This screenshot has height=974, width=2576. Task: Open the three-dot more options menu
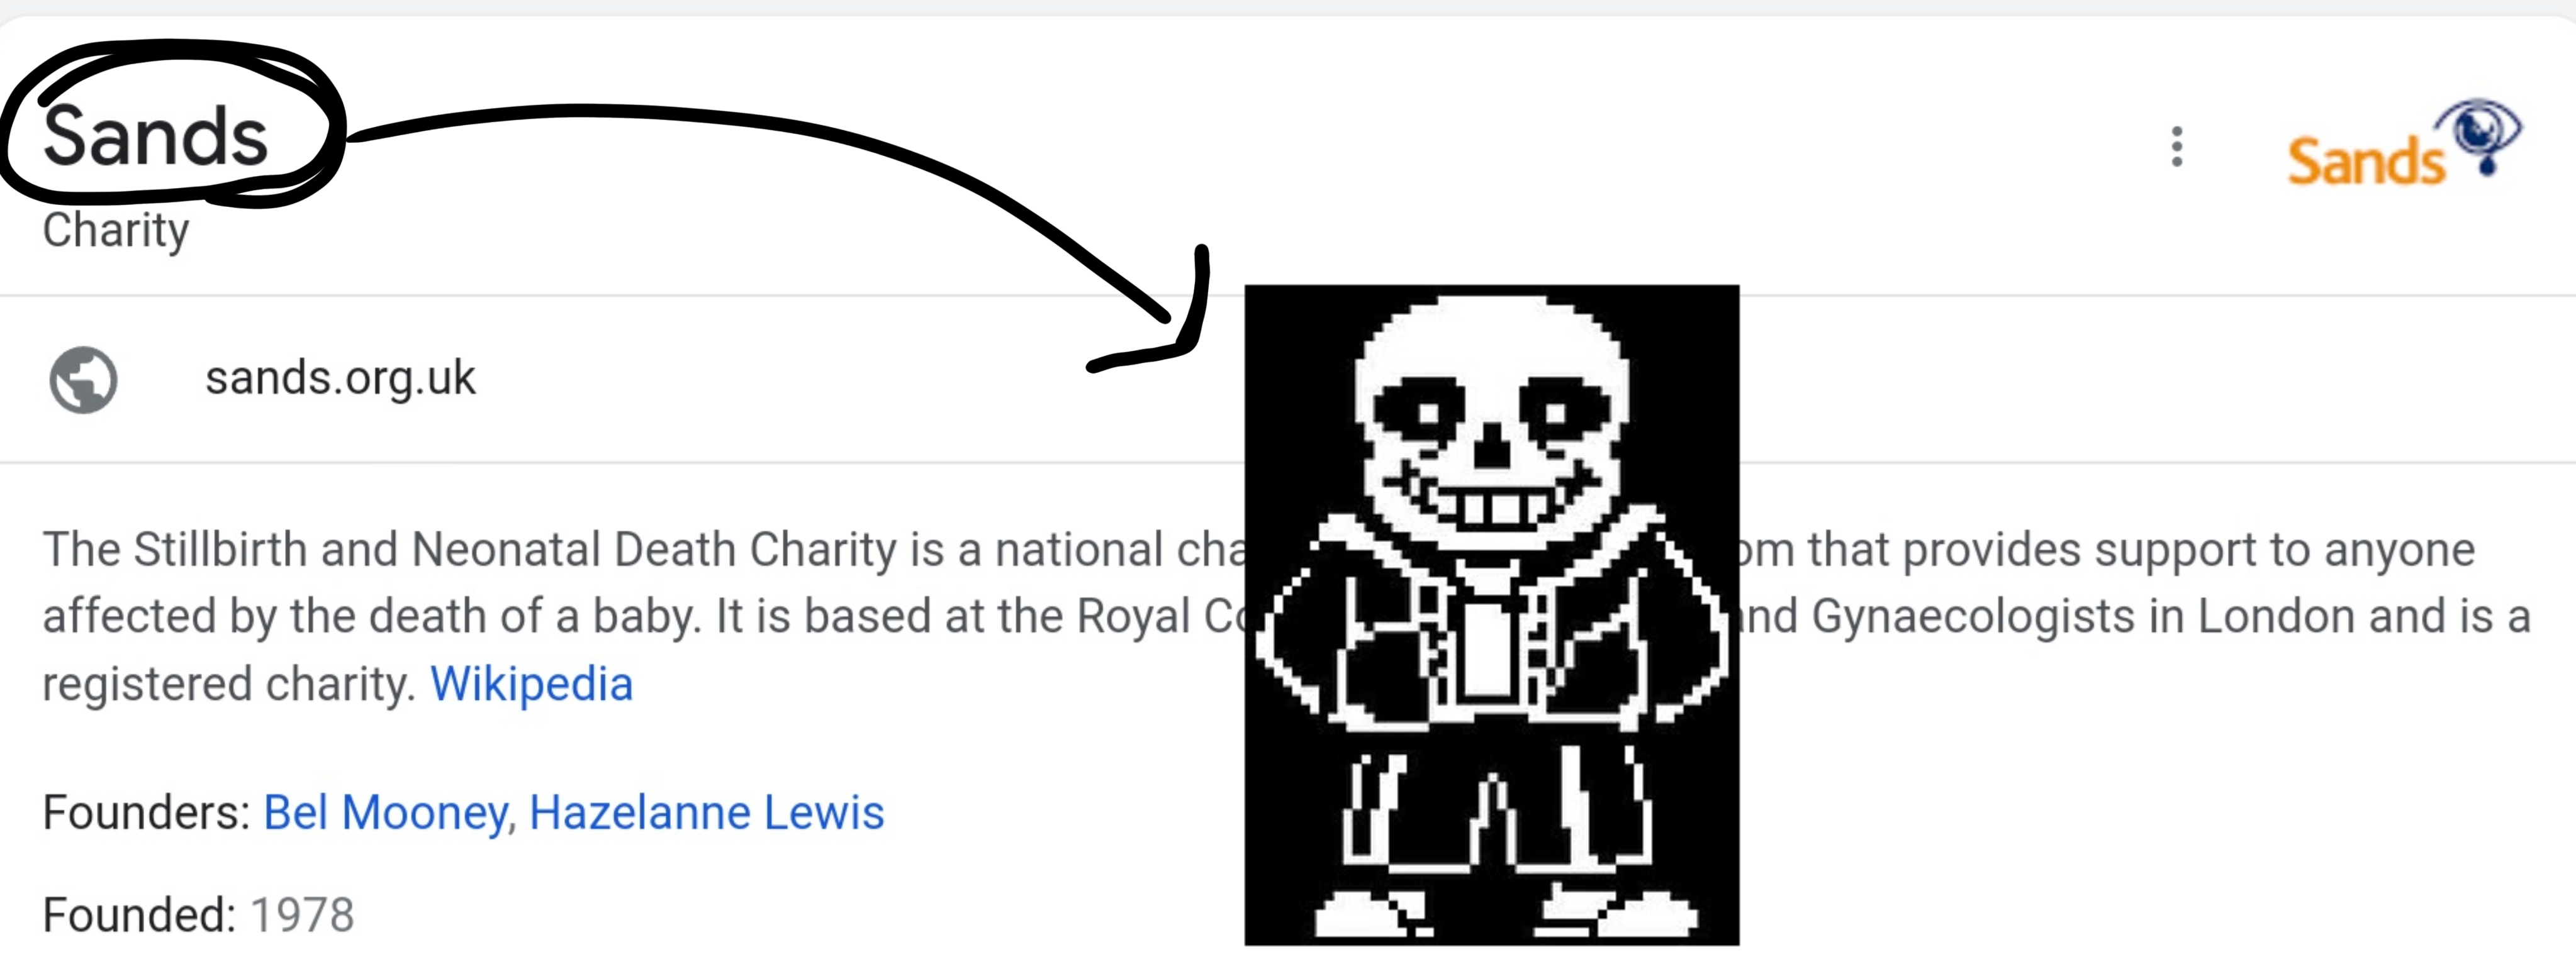click(x=2176, y=147)
